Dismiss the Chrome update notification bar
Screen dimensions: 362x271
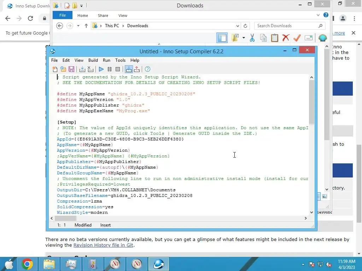tap(354, 33)
